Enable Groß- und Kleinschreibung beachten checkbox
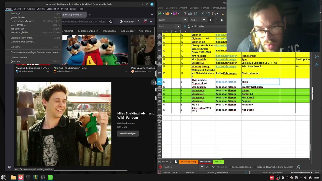Screen dimensions: 322x181 coord(255,167)
